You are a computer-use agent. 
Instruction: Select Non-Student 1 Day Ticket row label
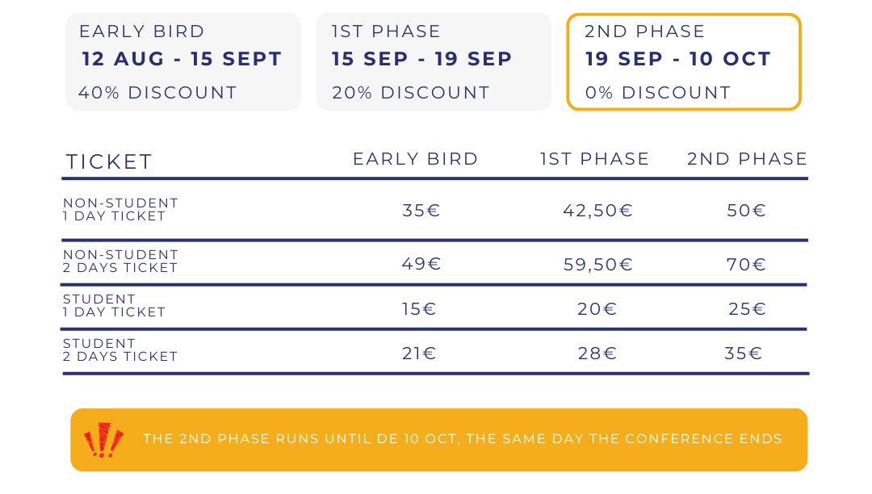[x=120, y=210]
